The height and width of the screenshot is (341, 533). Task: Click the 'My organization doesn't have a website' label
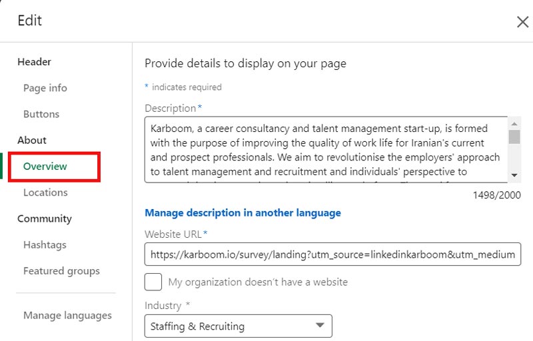(258, 282)
